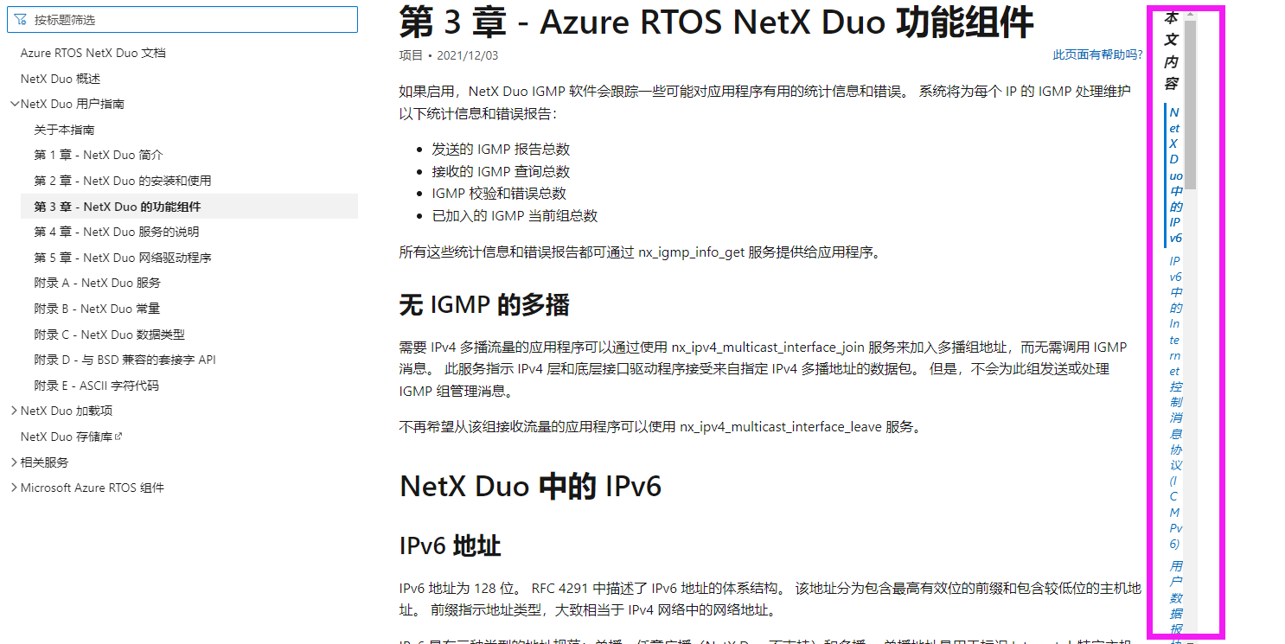Jump to NetX Duo 中的 IPv6 in page contents
This screenshot has width=1285, height=644.
[x=1175, y=175]
